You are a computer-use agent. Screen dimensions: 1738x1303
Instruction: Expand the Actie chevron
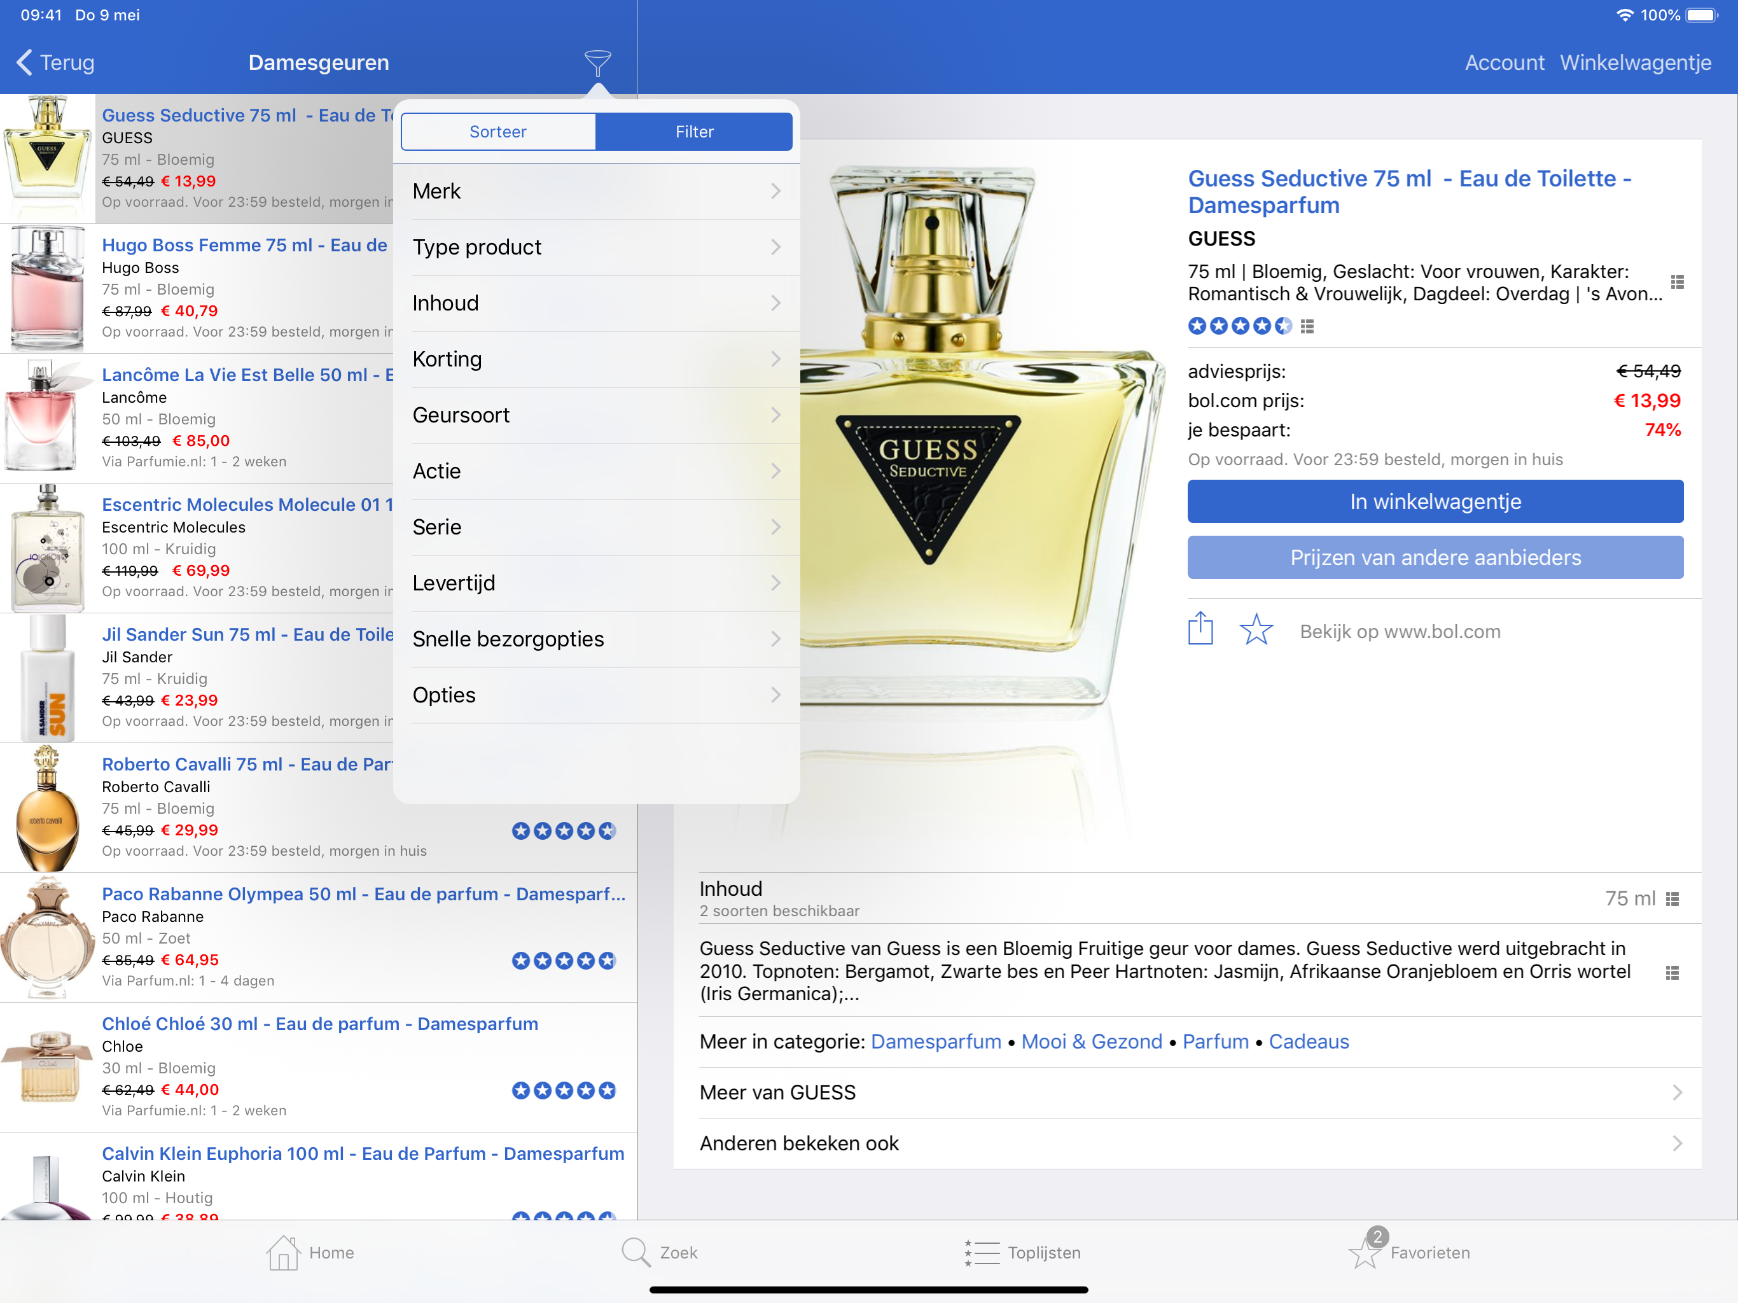[775, 471]
